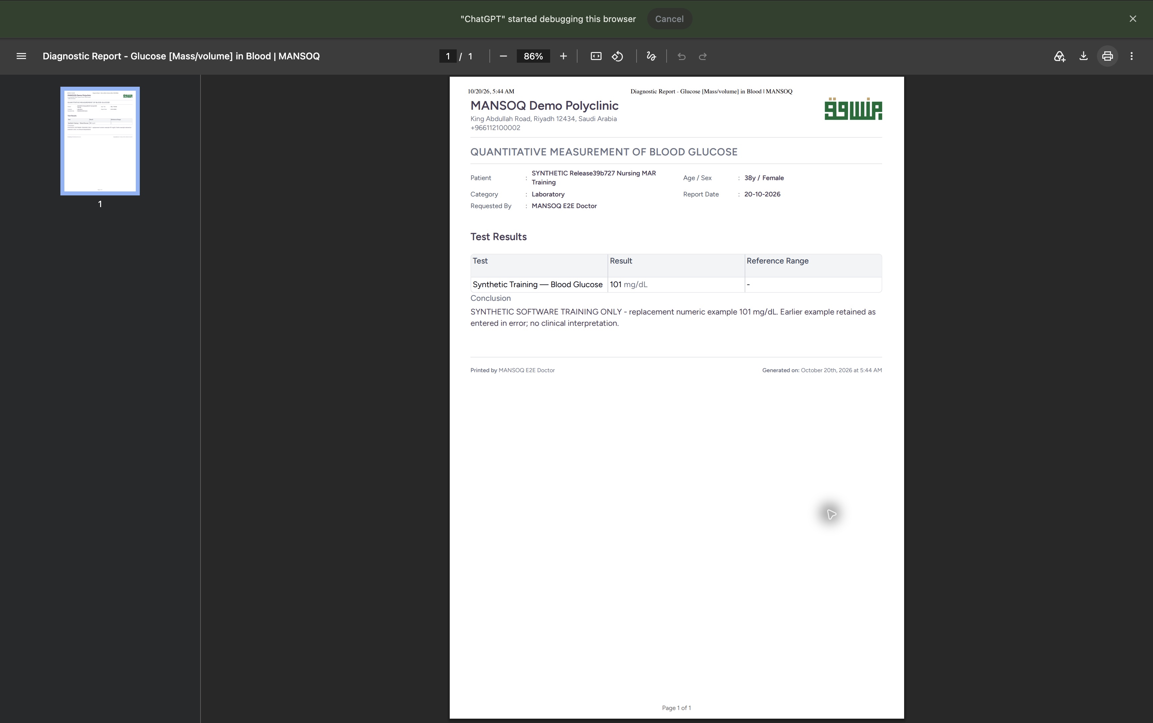Click the zoom out minus button
Screen dimensions: 1153x723
[503, 56]
